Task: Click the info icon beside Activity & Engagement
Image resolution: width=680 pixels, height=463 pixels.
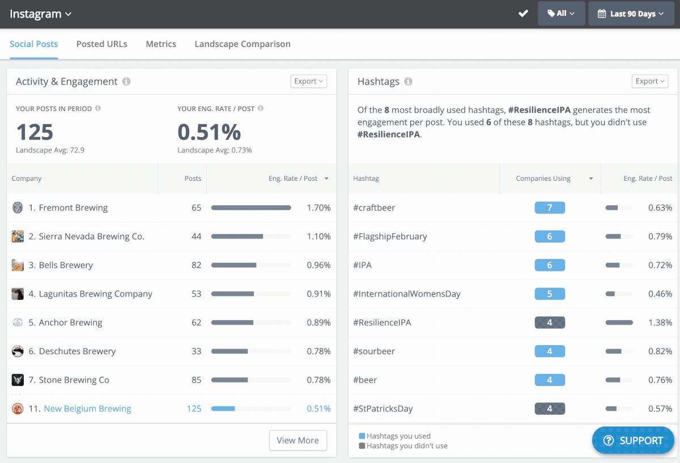Action: (126, 82)
